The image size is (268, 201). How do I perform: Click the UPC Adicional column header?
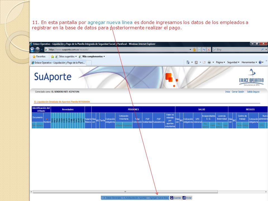tap(197, 121)
